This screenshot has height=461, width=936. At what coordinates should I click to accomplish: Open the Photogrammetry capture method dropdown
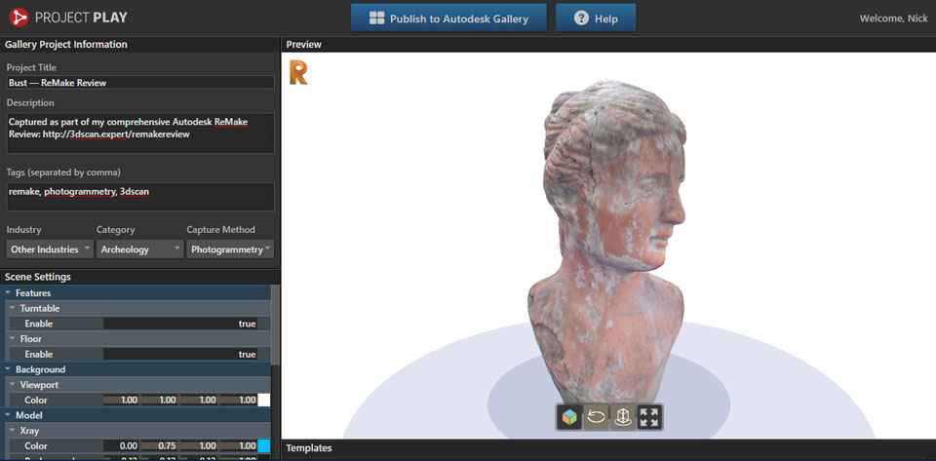230,250
